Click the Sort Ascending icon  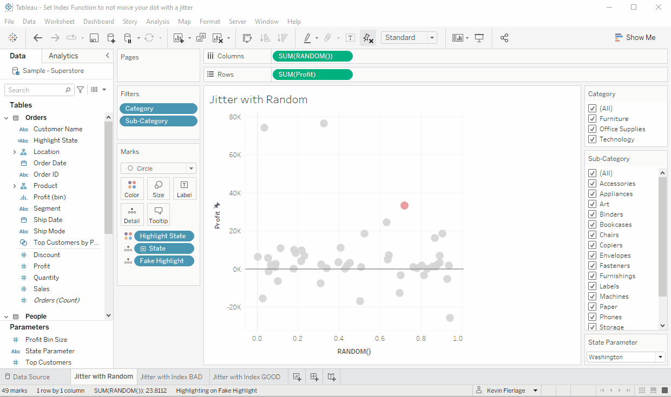pos(265,38)
